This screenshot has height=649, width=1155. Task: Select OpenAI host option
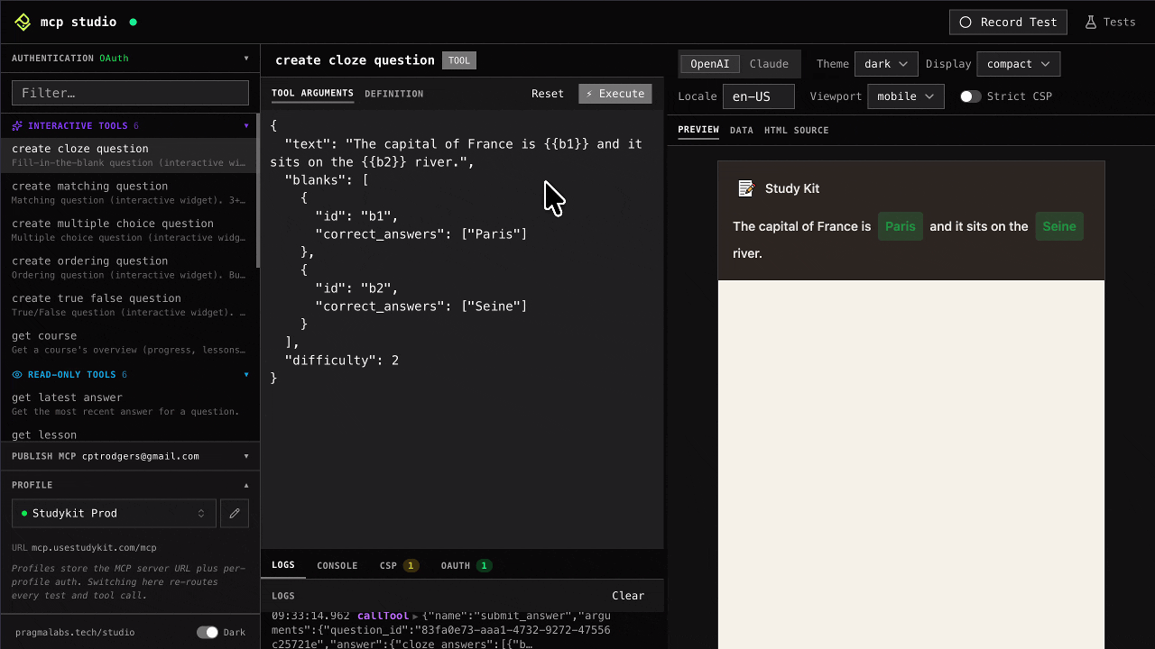tap(710, 64)
